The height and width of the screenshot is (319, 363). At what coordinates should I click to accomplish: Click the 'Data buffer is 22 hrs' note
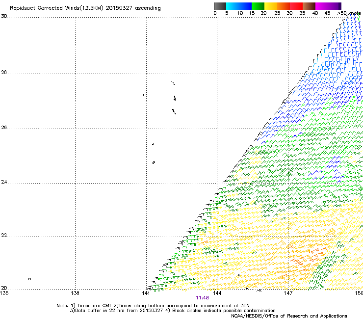pyautogui.click(x=98, y=311)
